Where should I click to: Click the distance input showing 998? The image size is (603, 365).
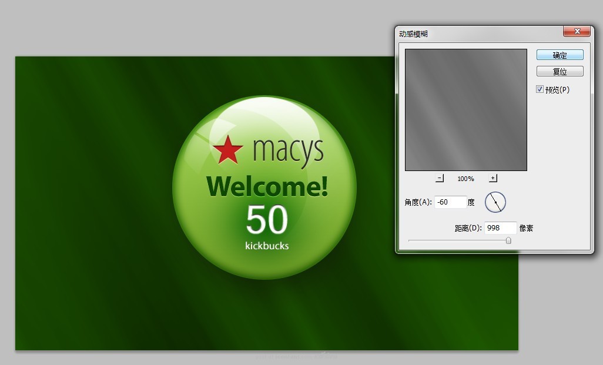pos(500,228)
